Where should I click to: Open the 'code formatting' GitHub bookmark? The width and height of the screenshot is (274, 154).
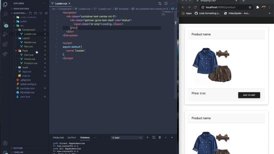pos(207,13)
